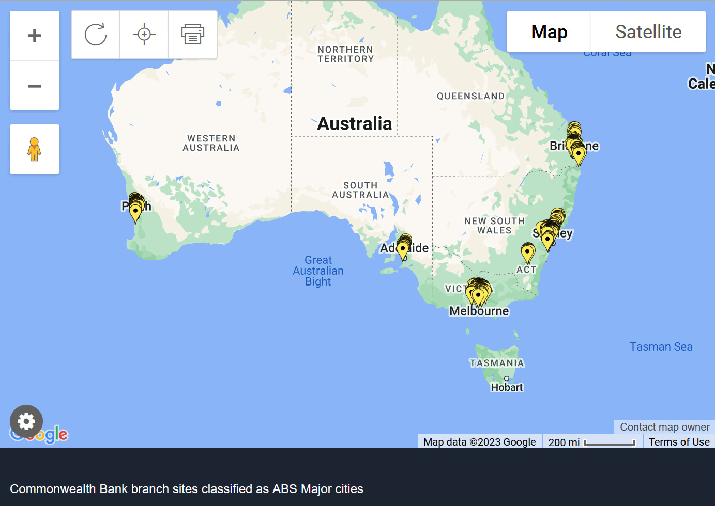Image resolution: width=715 pixels, height=506 pixels.
Task: Click the Tasmania state label
Action: tap(497, 363)
